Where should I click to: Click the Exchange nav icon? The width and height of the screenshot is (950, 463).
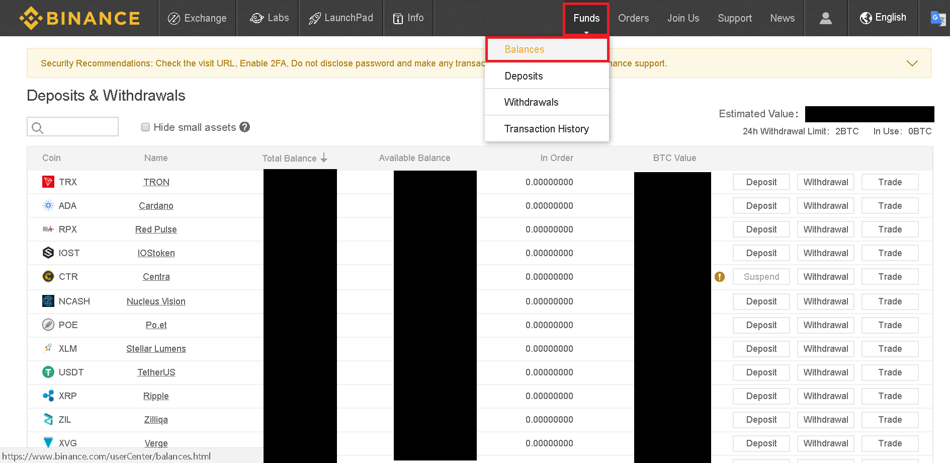click(x=174, y=19)
